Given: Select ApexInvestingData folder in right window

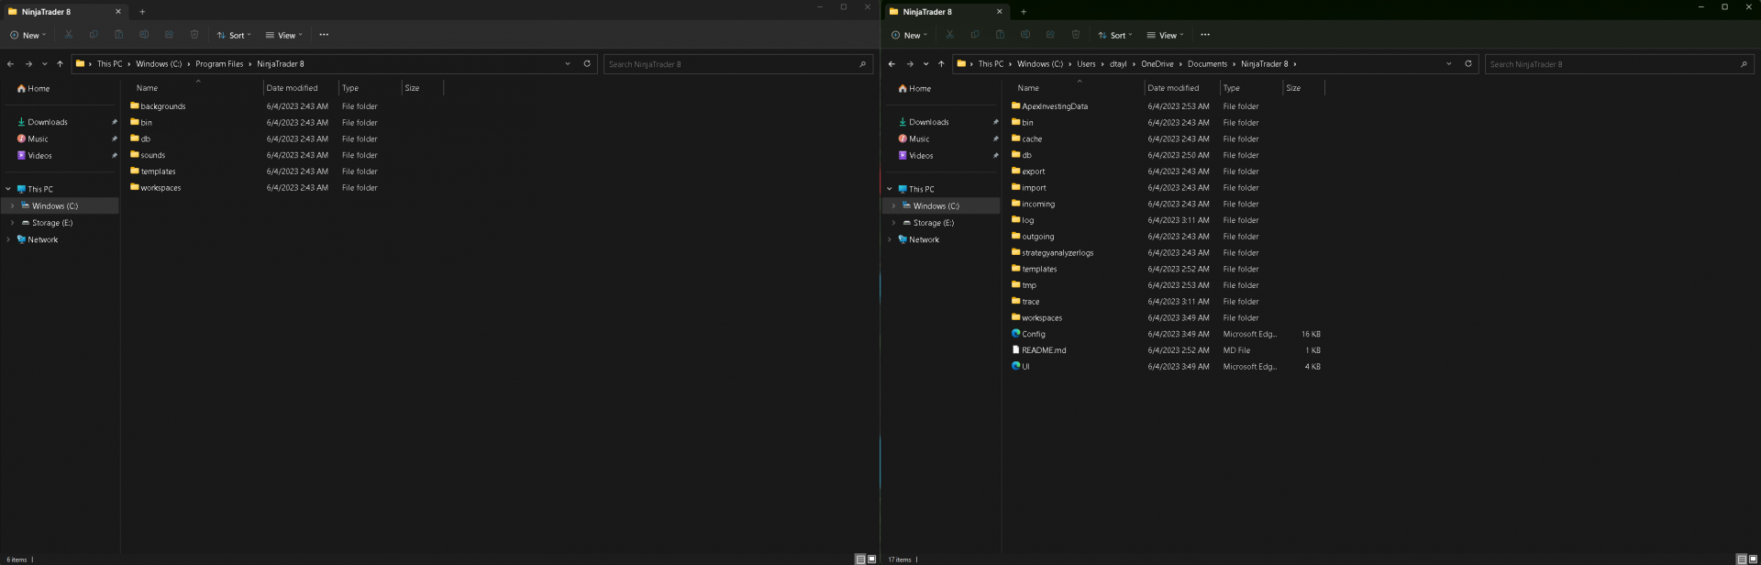Looking at the screenshot, I should click(x=1055, y=106).
